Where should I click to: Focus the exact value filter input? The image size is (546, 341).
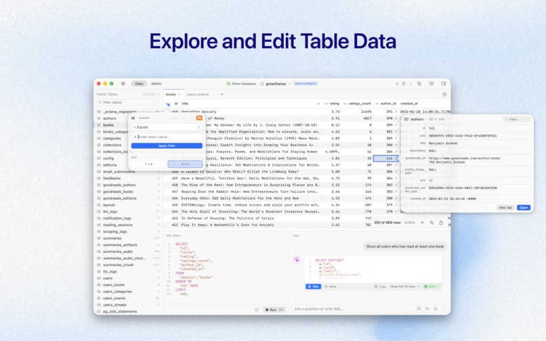(167, 137)
